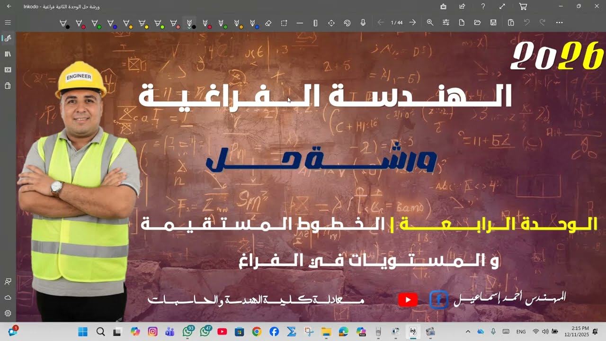
Task: Open the help question mark
Action: tap(483, 7)
